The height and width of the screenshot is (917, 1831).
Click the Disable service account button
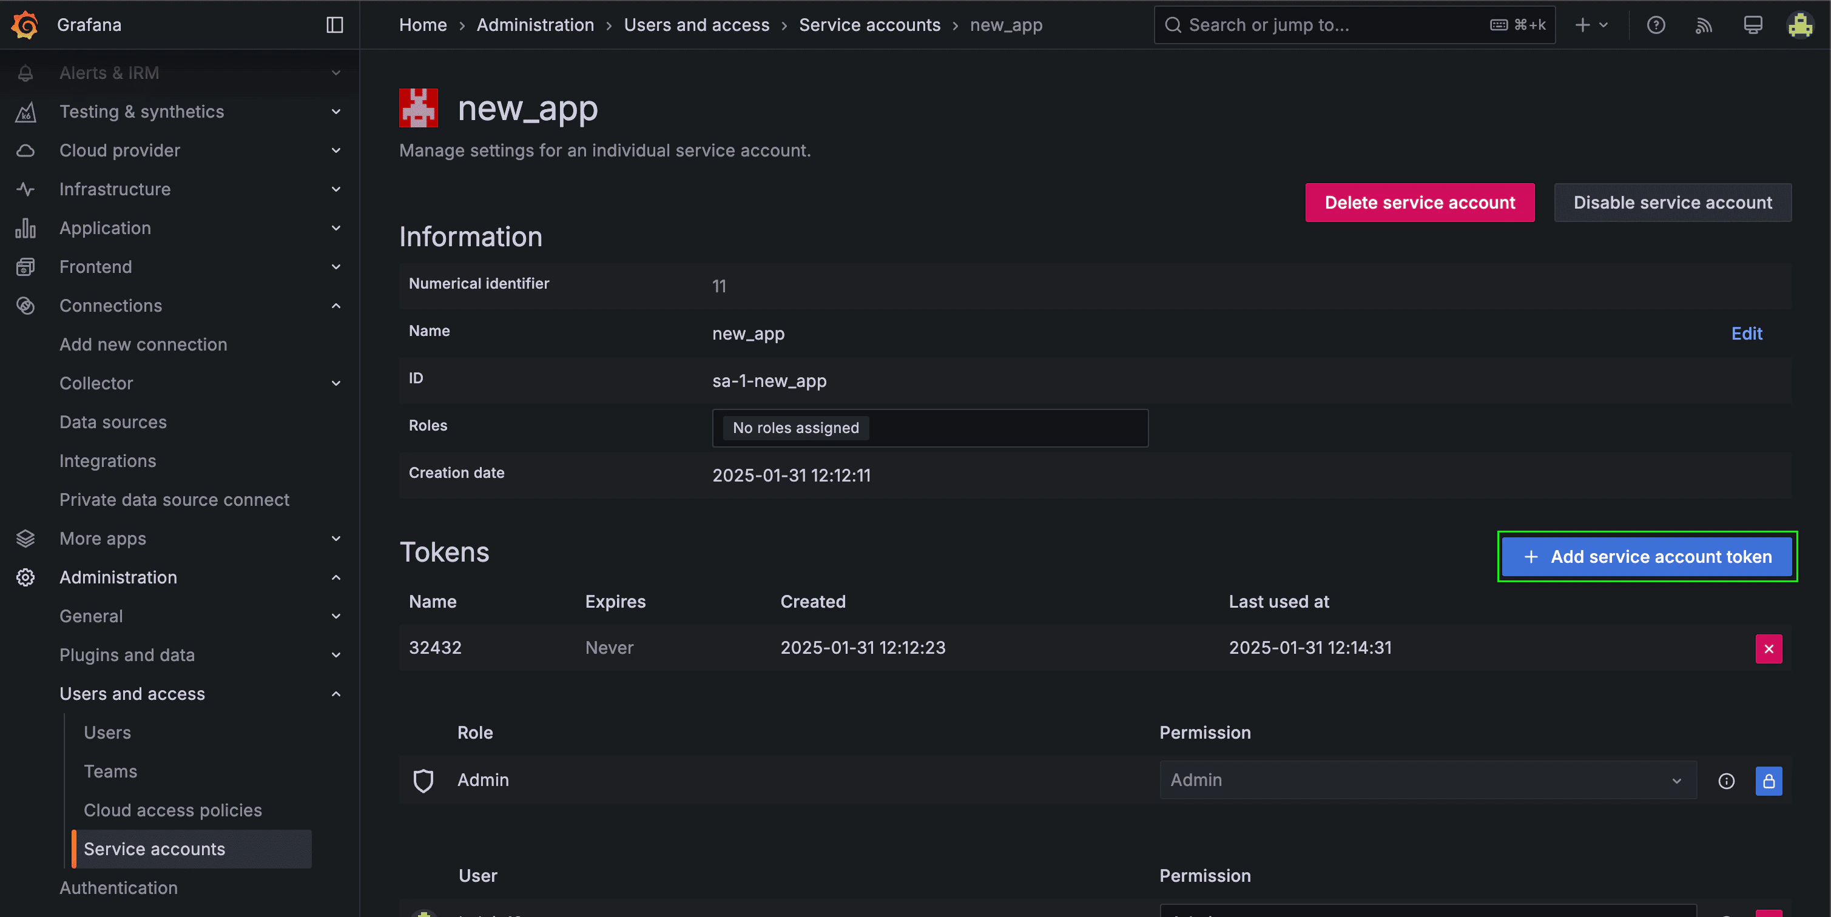pos(1672,203)
